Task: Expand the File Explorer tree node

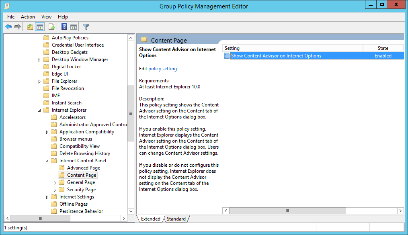Action: click(x=39, y=82)
